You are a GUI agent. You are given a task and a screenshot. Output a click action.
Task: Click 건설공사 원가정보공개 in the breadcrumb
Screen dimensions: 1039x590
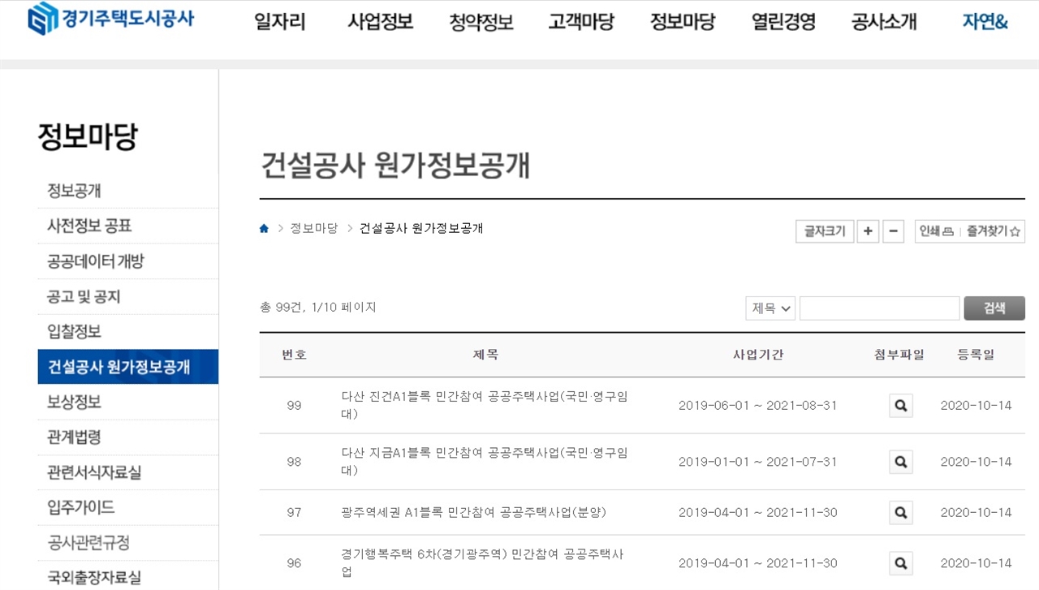pyautogui.click(x=421, y=229)
